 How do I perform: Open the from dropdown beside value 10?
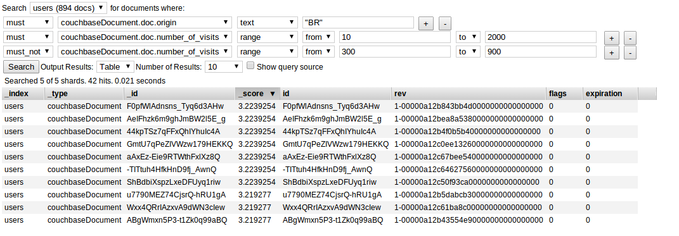[x=318, y=37]
